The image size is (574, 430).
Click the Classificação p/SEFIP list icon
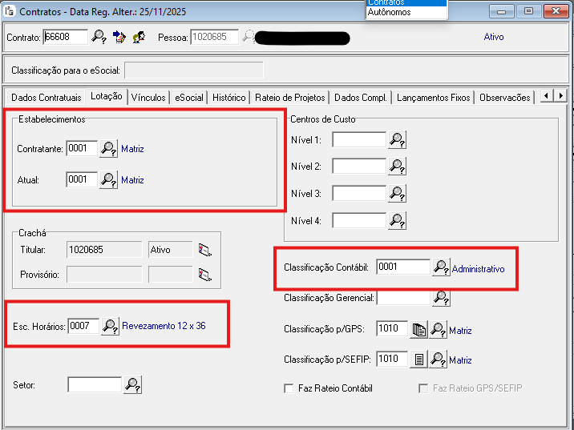418,360
